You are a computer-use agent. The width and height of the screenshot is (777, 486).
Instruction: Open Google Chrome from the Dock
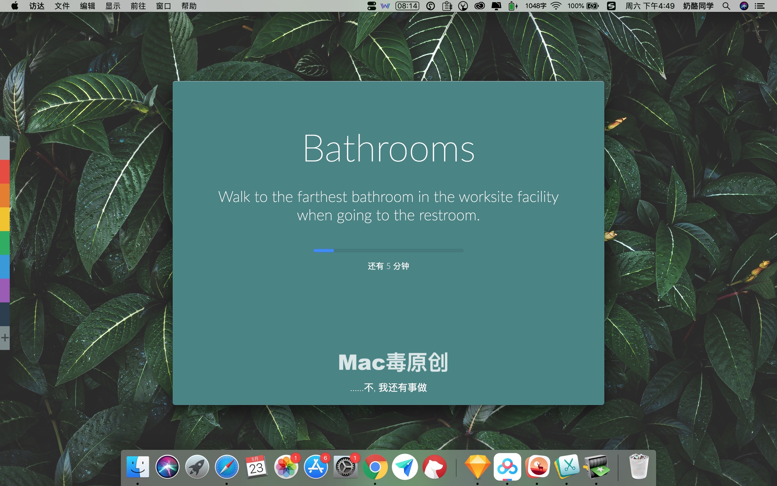click(x=375, y=467)
